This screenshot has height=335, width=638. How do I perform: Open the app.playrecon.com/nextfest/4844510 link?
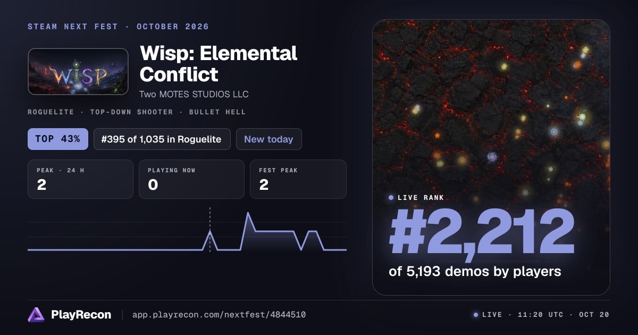(x=219, y=315)
